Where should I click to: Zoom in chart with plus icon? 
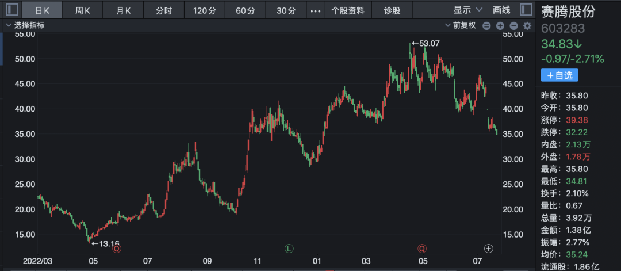coord(500,25)
